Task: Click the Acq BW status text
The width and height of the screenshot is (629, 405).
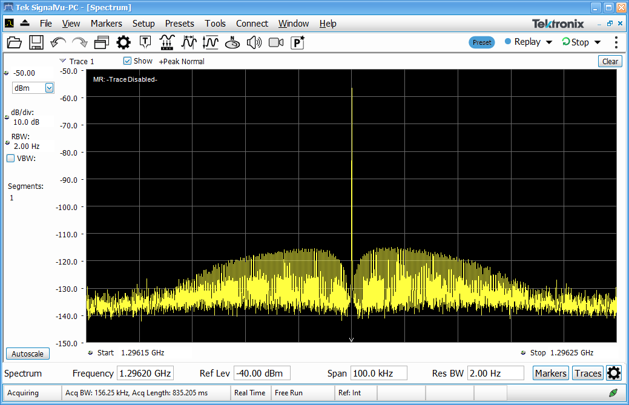Action: pos(137,393)
